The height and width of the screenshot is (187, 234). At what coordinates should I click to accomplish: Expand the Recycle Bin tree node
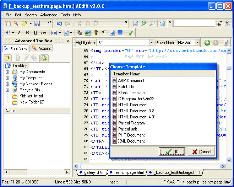pyautogui.click(x=7, y=90)
